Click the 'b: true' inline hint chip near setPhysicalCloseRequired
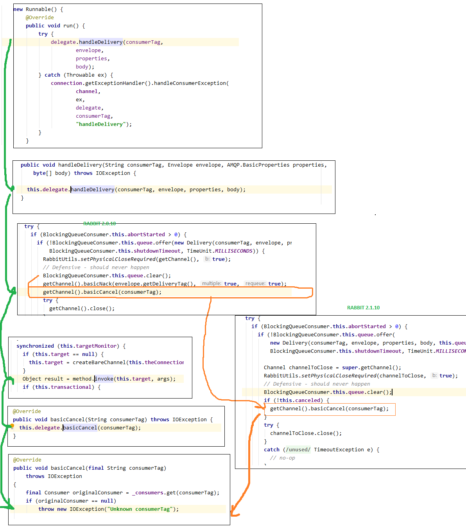The height and width of the screenshot is (528, 466). coord(207,259)
